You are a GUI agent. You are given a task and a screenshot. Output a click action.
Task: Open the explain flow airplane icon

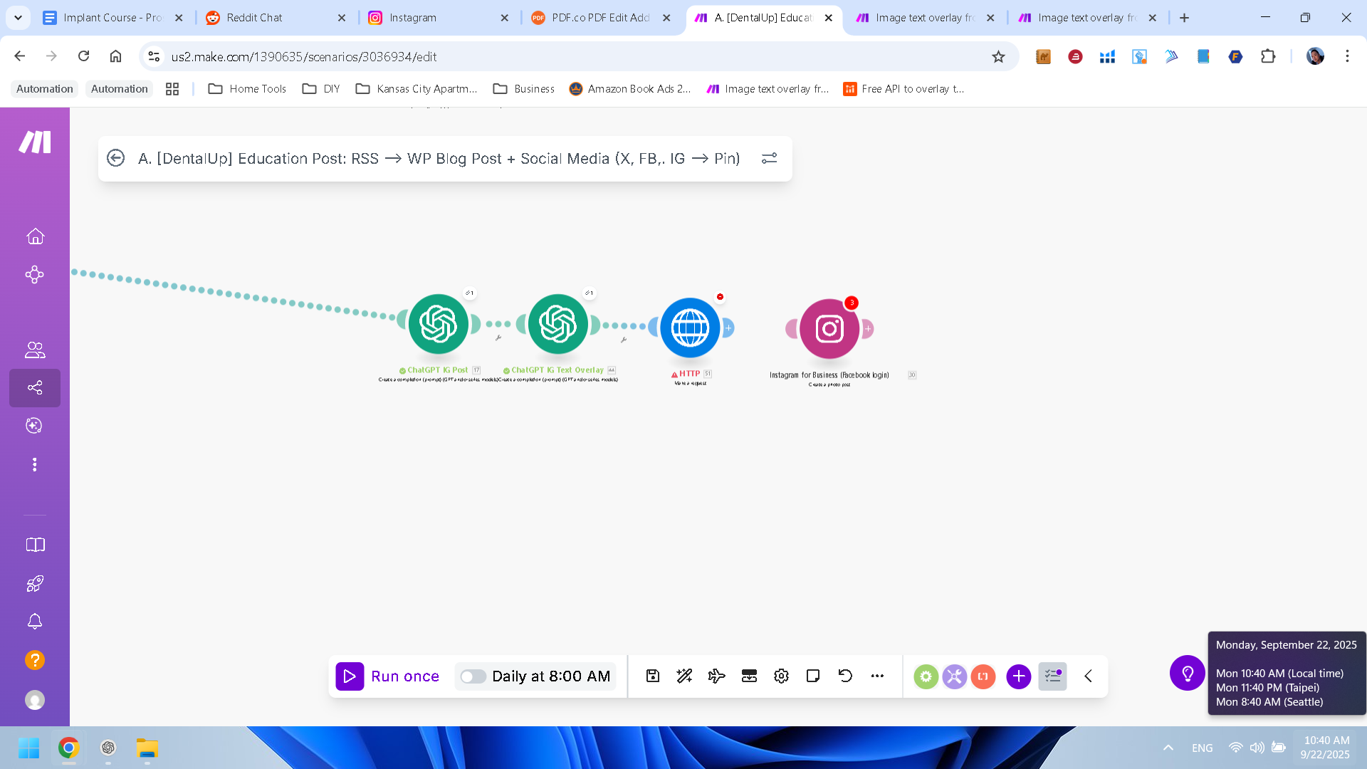tap(716, 676)
